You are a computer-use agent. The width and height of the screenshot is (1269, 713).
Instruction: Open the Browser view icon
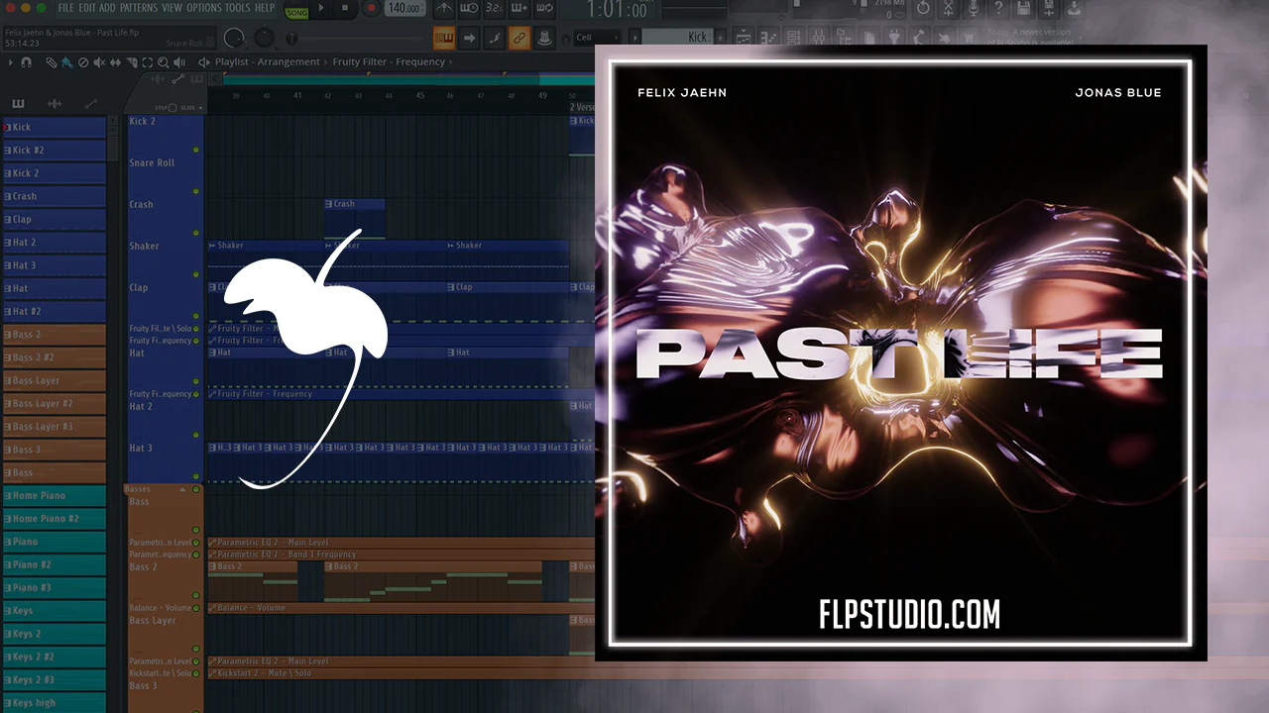coord(844,38)
